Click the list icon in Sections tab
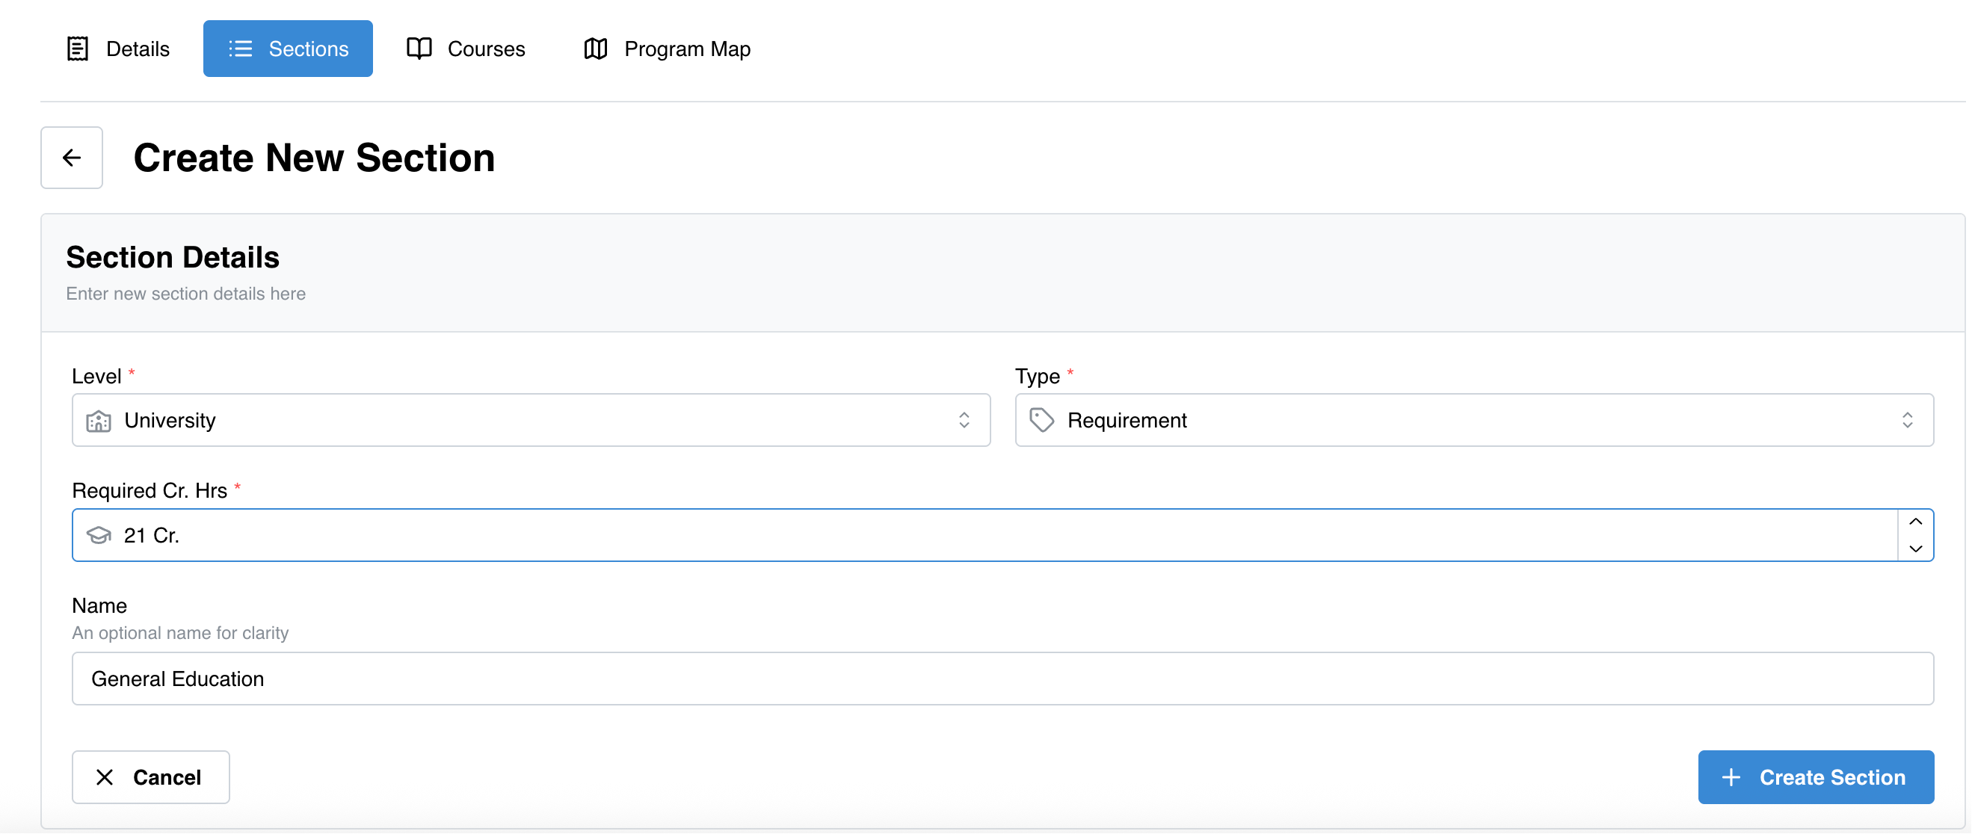The image size is (1972, 834). point(241,49)
